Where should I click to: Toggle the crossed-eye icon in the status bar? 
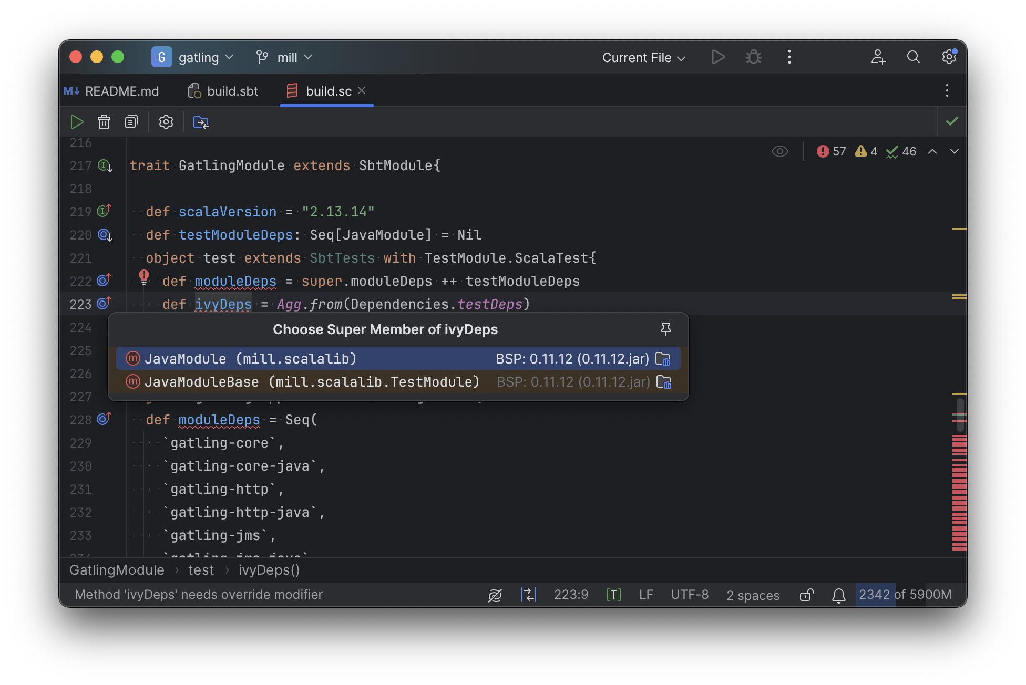tap(495, 595)
